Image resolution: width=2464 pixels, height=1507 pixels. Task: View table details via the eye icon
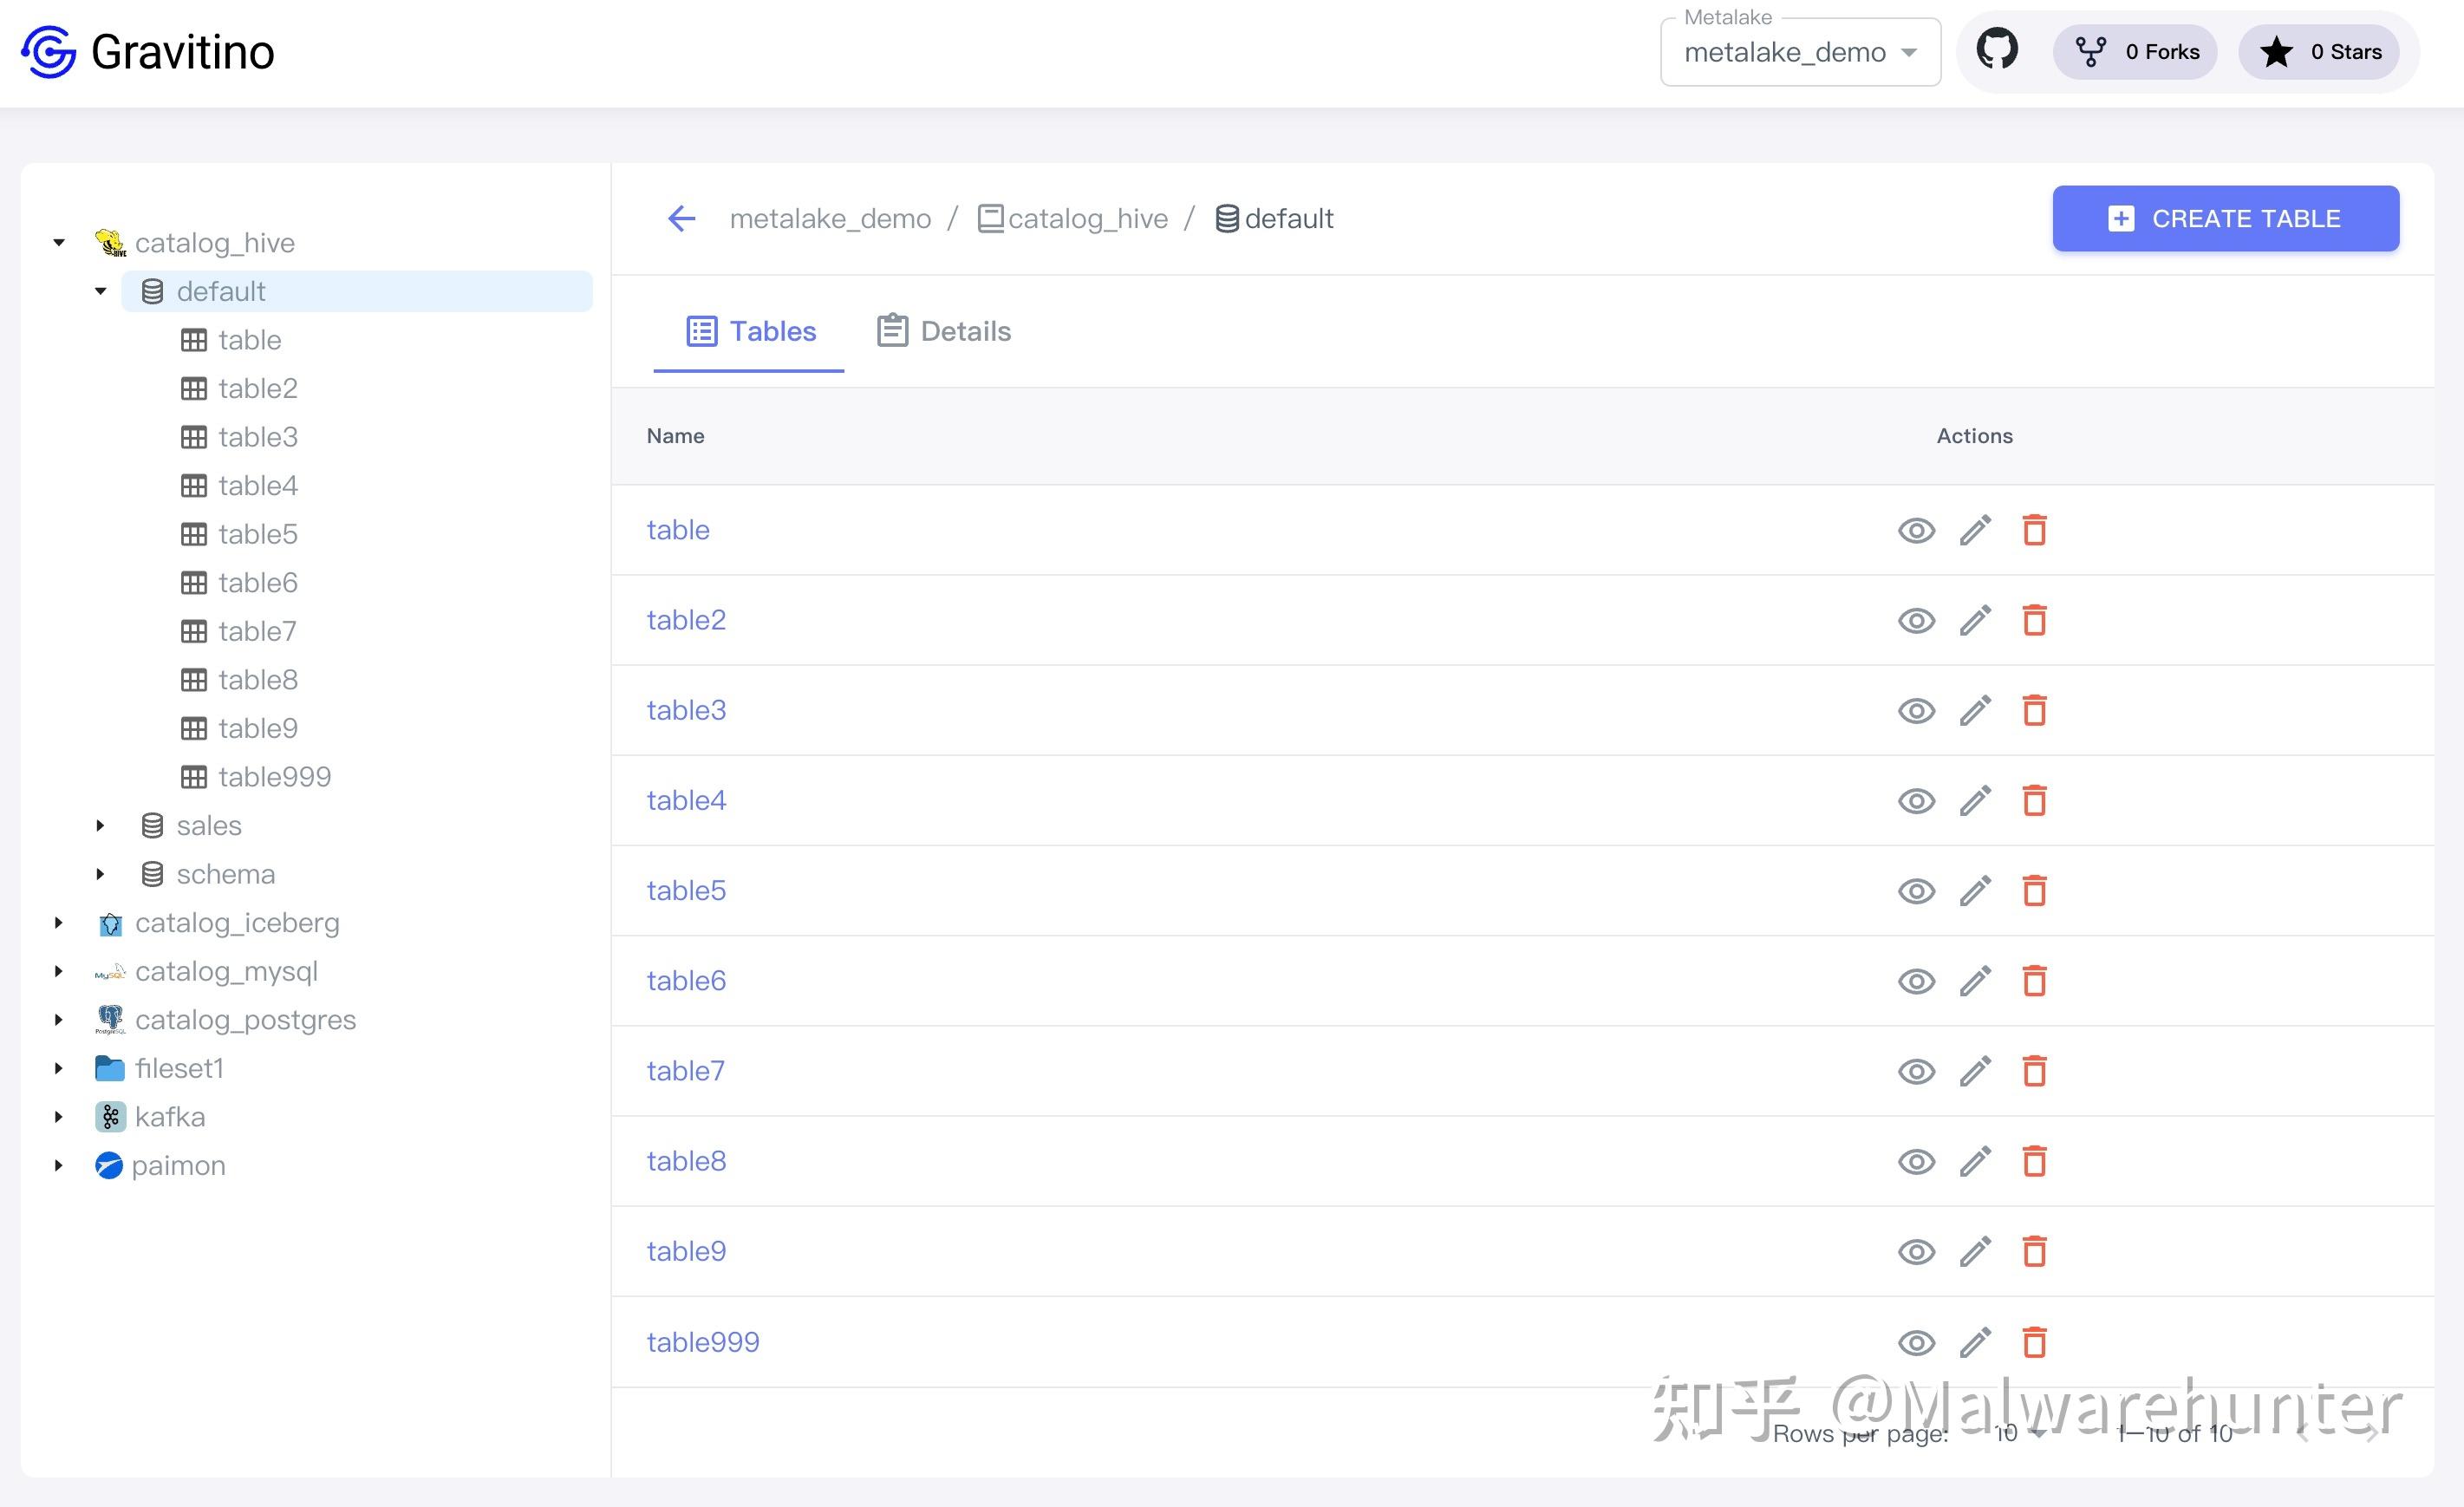click(1916, 530)
